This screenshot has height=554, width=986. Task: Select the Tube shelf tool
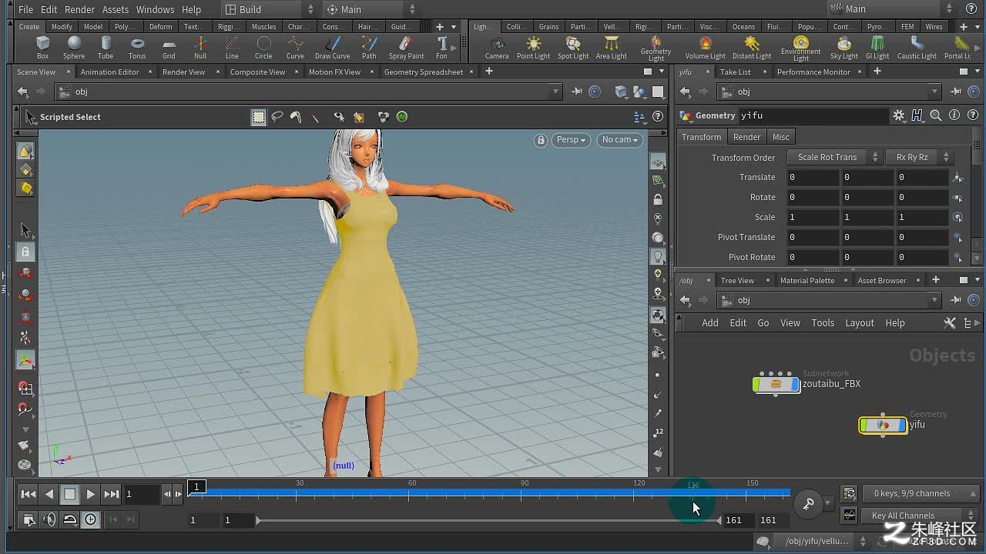pyautogui.click(x=106, y=48)
